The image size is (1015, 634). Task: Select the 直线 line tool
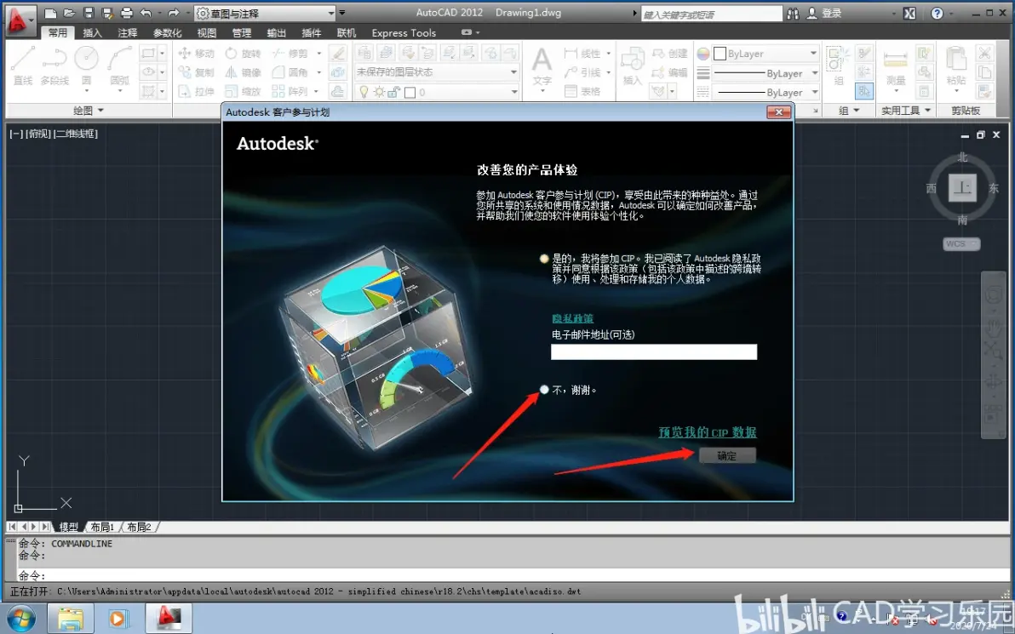[23, 66]
